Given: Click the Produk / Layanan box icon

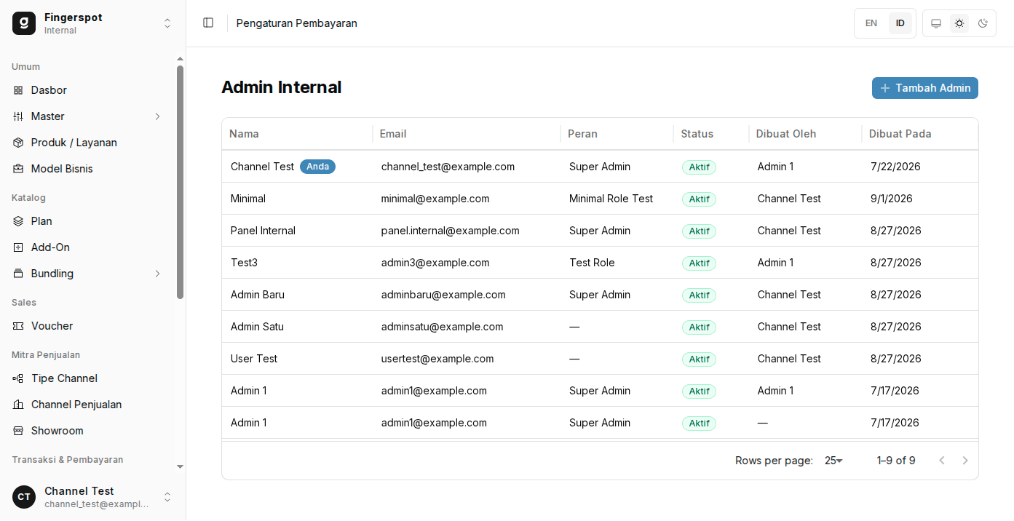Looking at the screenshot, I should click(x=18, y=143).
